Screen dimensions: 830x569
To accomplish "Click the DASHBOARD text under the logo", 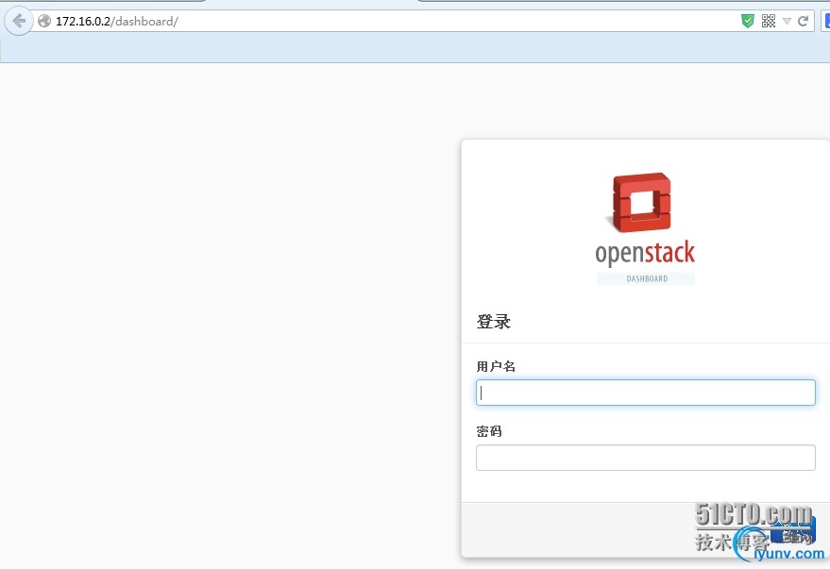I will [x=647, y=278].
